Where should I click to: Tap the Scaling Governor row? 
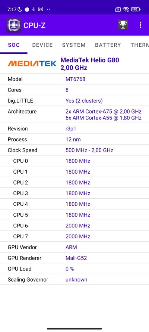point(74,280)
